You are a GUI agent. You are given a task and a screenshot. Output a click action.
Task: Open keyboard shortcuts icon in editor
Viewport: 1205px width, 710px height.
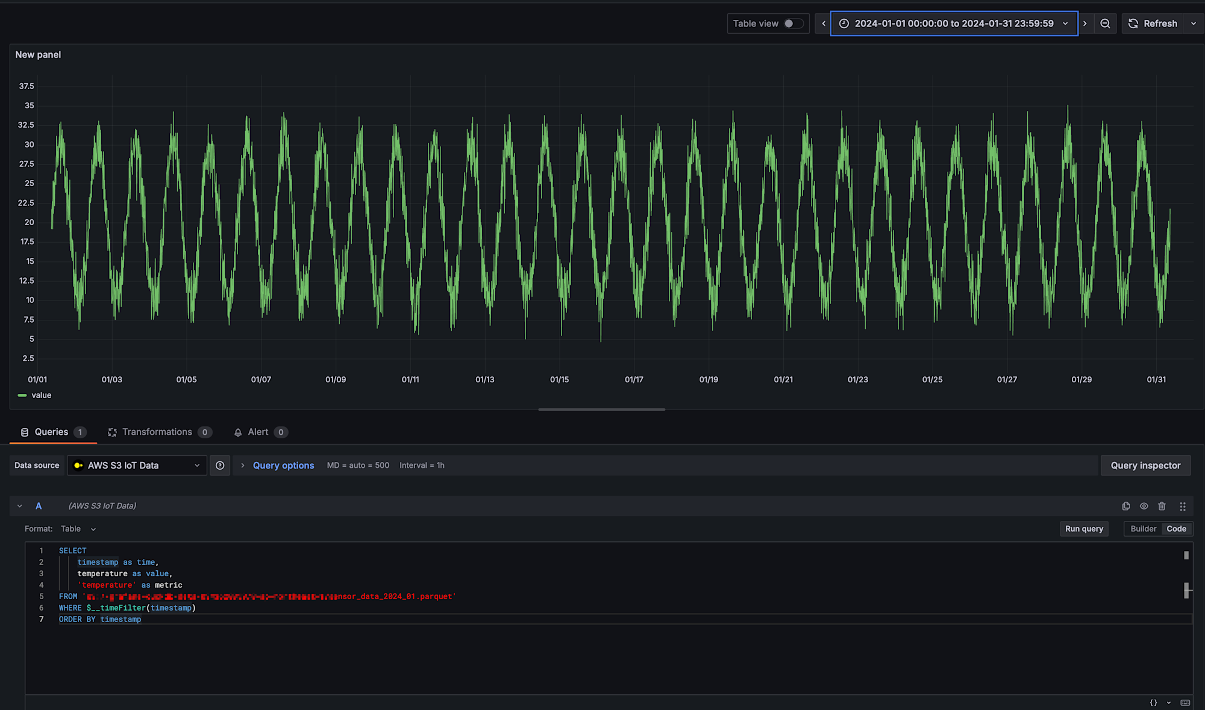(1185, 703)
